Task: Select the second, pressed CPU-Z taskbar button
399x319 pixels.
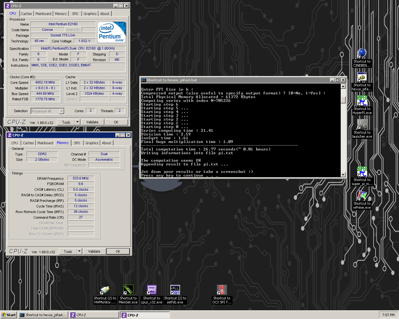Action: click(145, 315)
